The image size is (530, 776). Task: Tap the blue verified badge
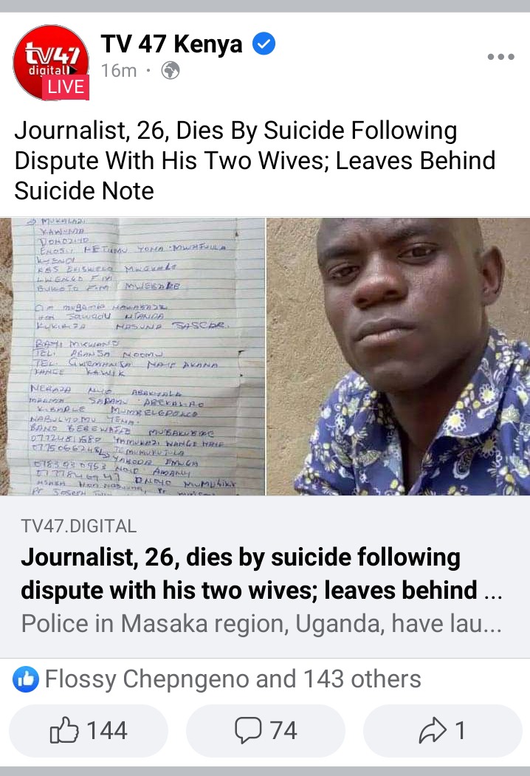(x=264, y=44)
